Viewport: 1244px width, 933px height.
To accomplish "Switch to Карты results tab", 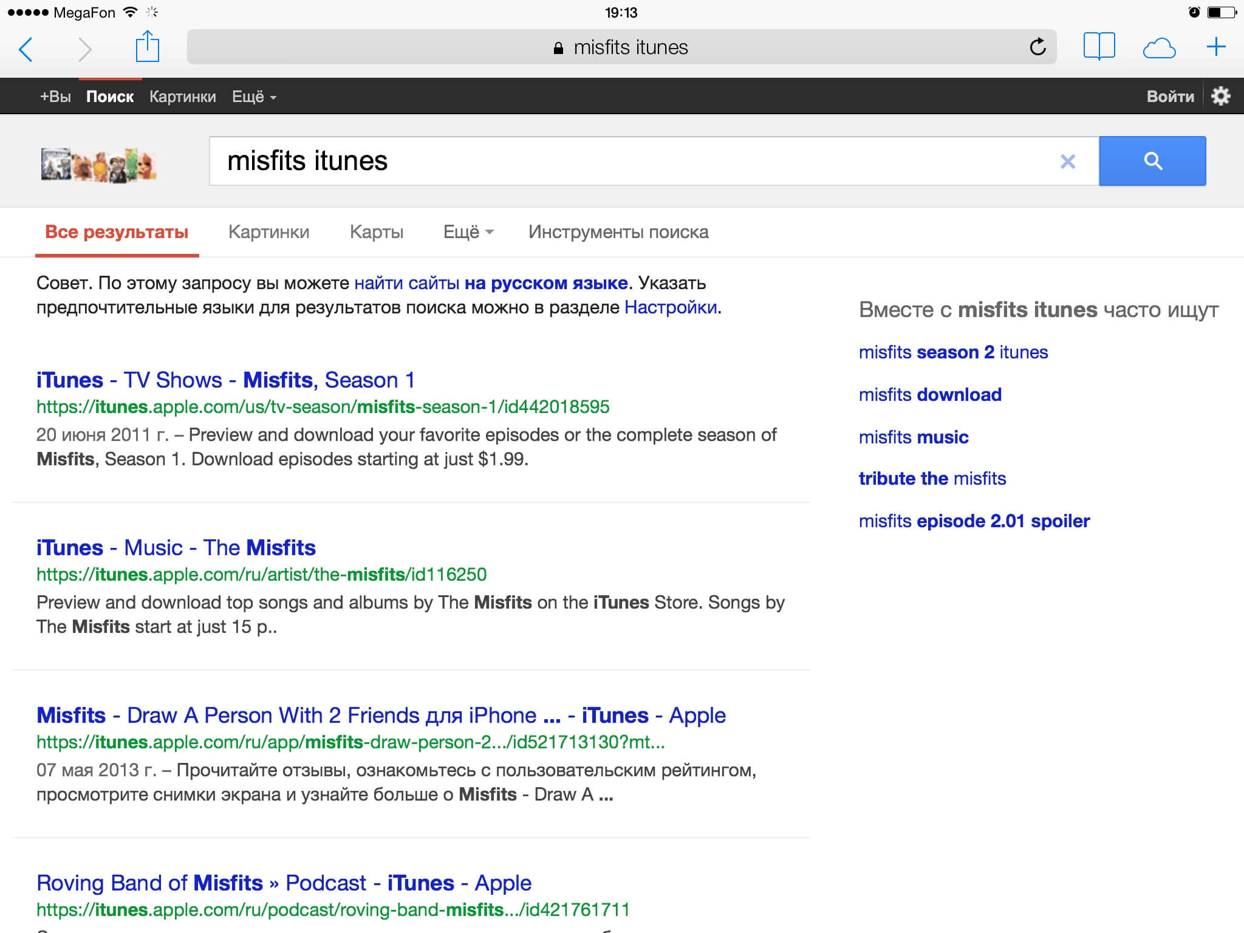I will coord(377,232).
